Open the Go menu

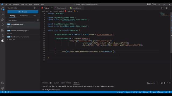[x=26, y=4]
